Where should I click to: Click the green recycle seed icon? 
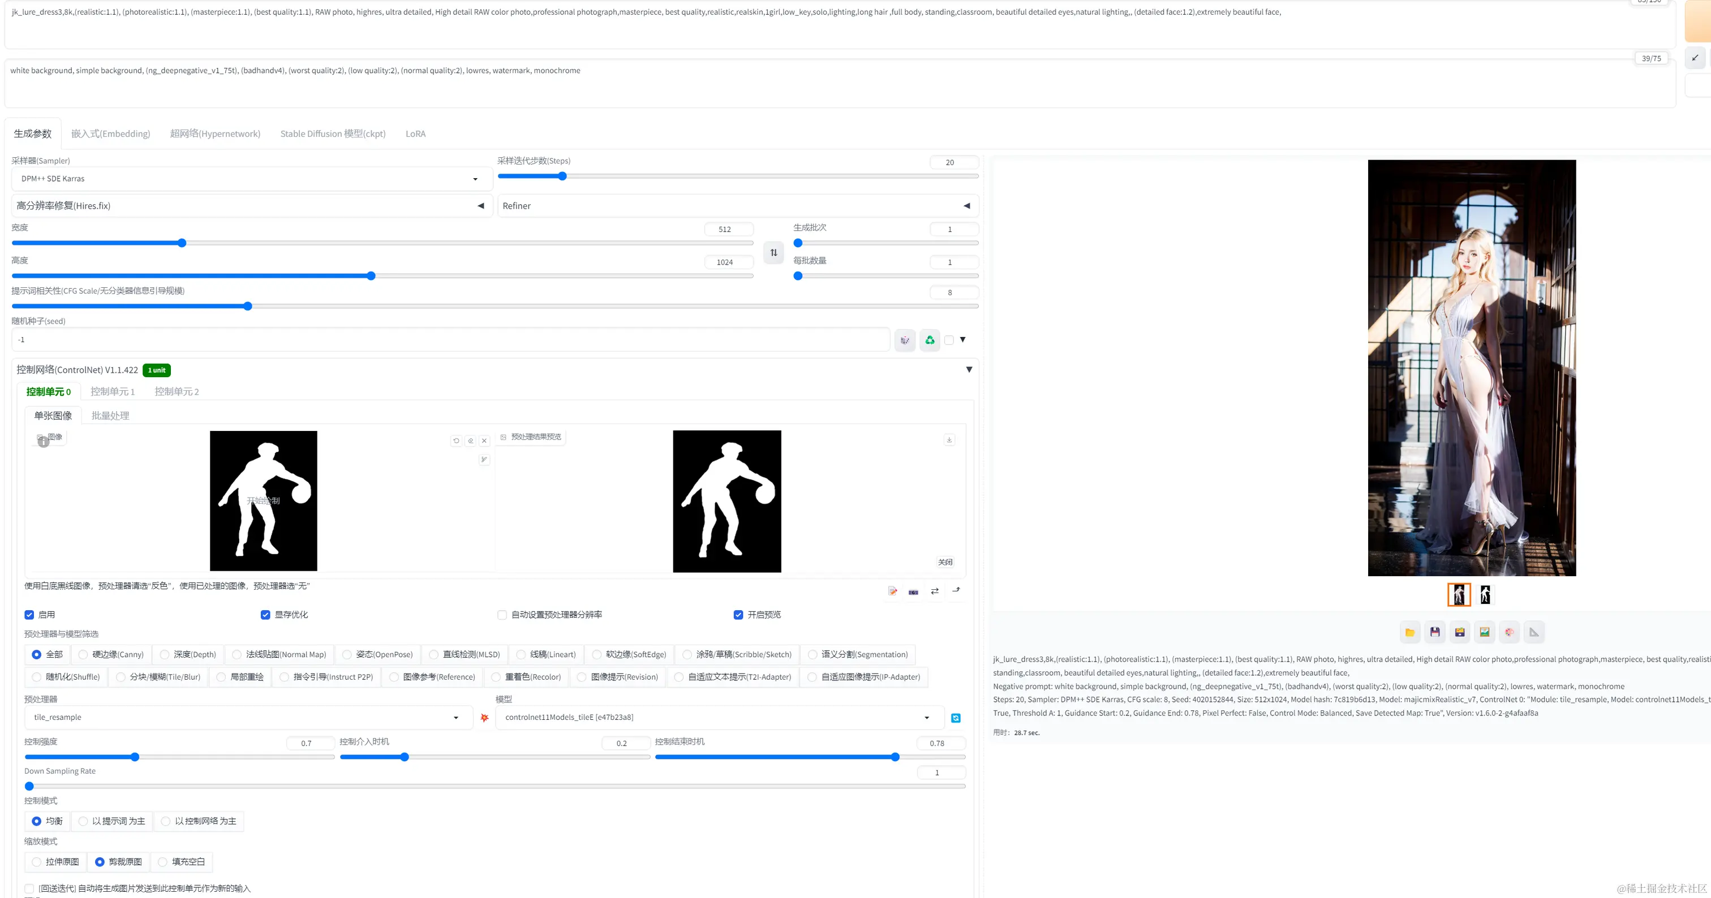pyautogui.click(x=929, y=340)
